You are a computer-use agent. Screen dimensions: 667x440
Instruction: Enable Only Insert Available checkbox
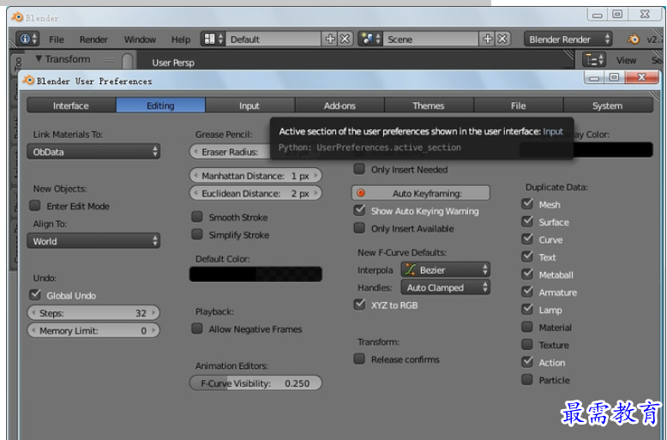(359, 228)
